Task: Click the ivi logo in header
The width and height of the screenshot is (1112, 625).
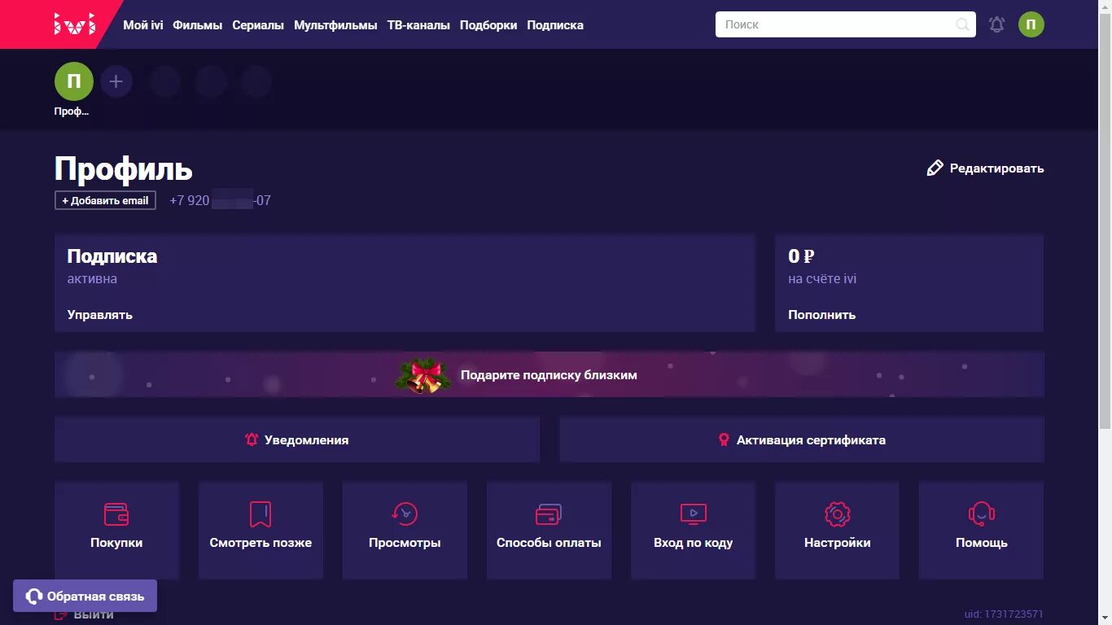Action: (x=75, y=24)
